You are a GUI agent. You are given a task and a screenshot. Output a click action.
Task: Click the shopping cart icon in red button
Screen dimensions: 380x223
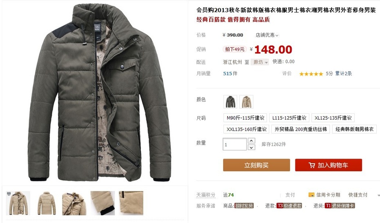tap(312, 165)
